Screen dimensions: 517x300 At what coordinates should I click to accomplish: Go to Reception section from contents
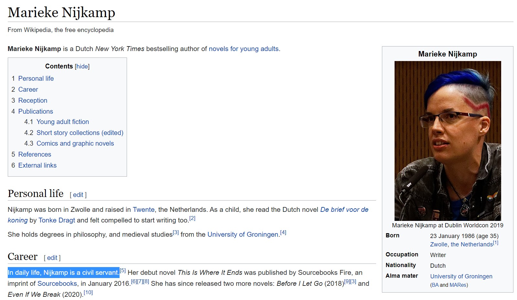pos(33,100)
